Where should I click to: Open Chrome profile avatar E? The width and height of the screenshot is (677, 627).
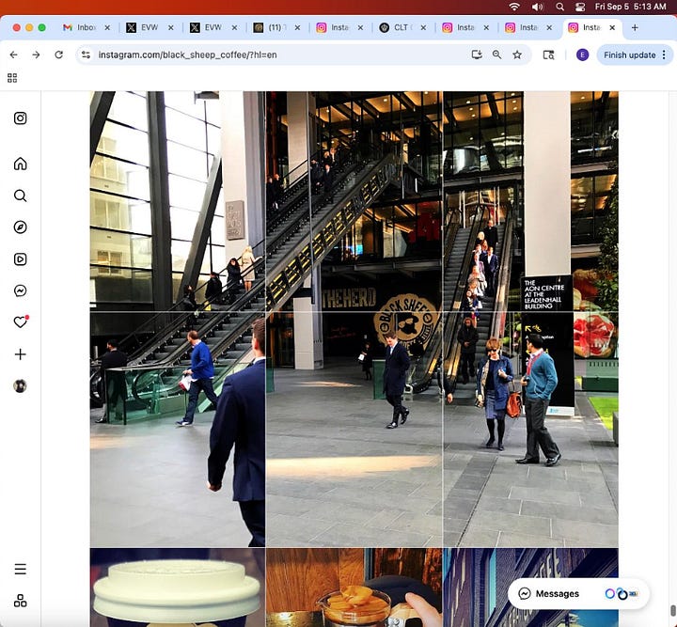[582, 55]
